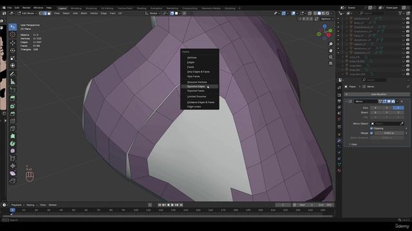
Task: Toggle snapping magnet in header
Action: coord(172,13)
